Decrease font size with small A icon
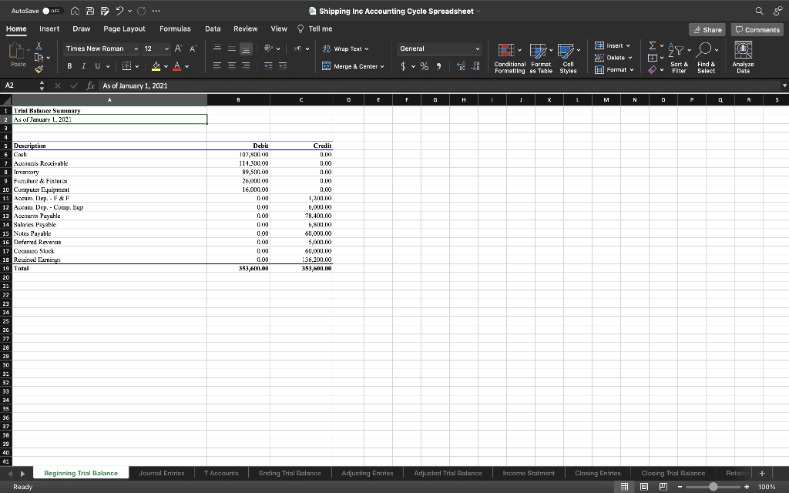 pyautogui.click(x=193, y=49)
